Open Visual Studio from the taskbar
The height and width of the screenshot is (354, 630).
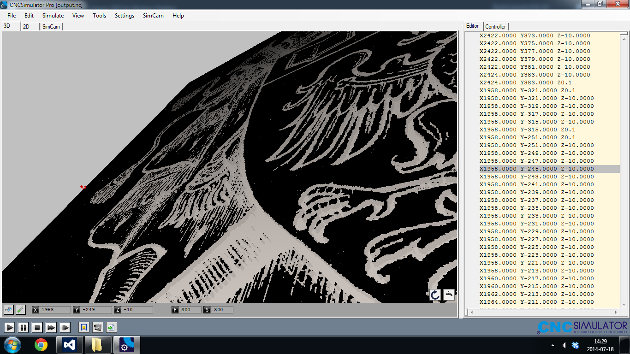(69, 345)
